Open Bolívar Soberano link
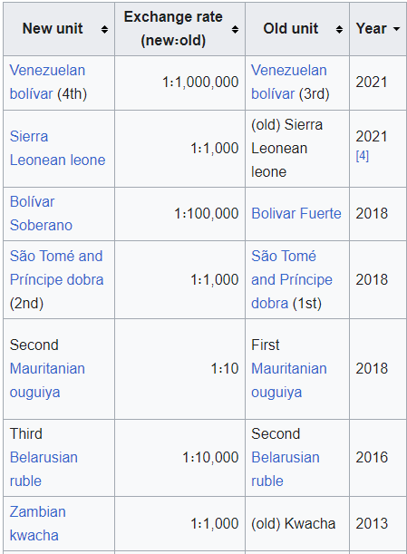407x554 pixels. tap(41, 213)
